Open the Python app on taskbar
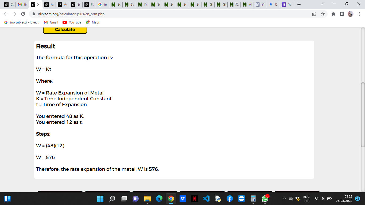 [x=218, y=199]
